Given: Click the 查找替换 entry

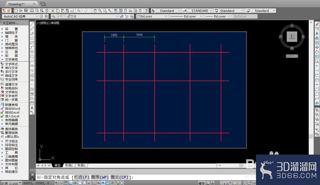Looking at the screenshot, I should 11,129.
